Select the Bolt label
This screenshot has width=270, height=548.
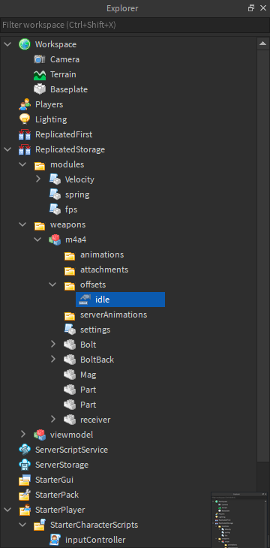coord(88,345)
